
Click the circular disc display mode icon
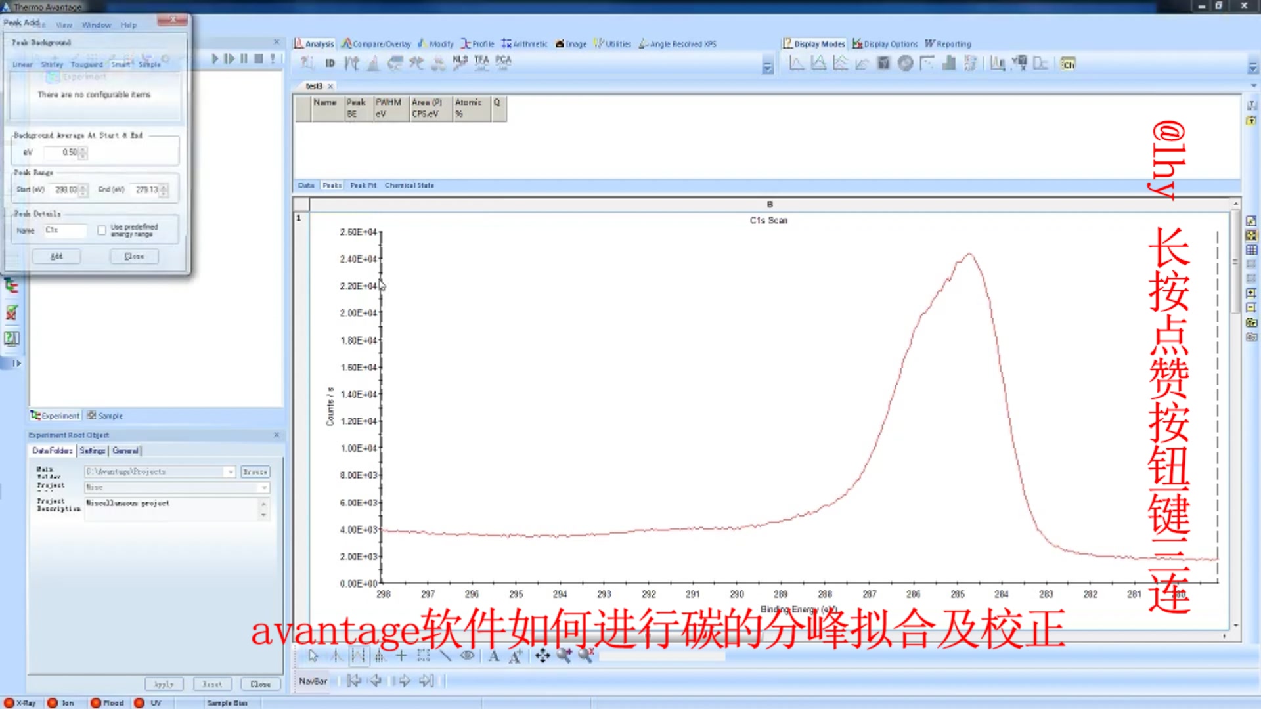tap(906, 64)
